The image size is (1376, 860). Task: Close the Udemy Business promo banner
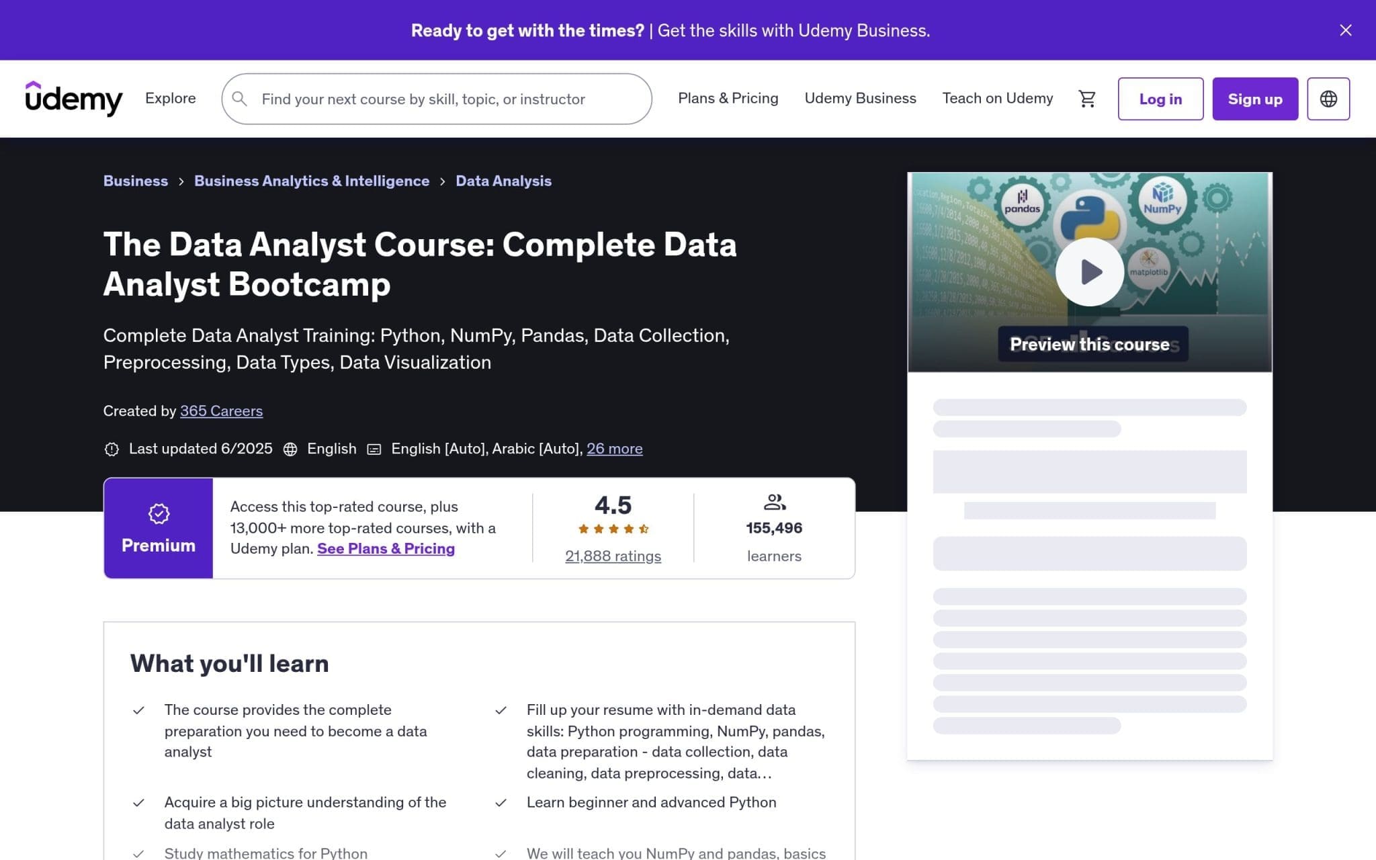(x=1345, y=30)
